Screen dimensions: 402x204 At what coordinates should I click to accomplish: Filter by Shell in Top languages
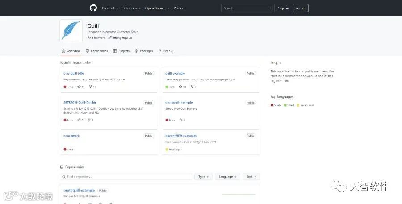coord(289,105)
